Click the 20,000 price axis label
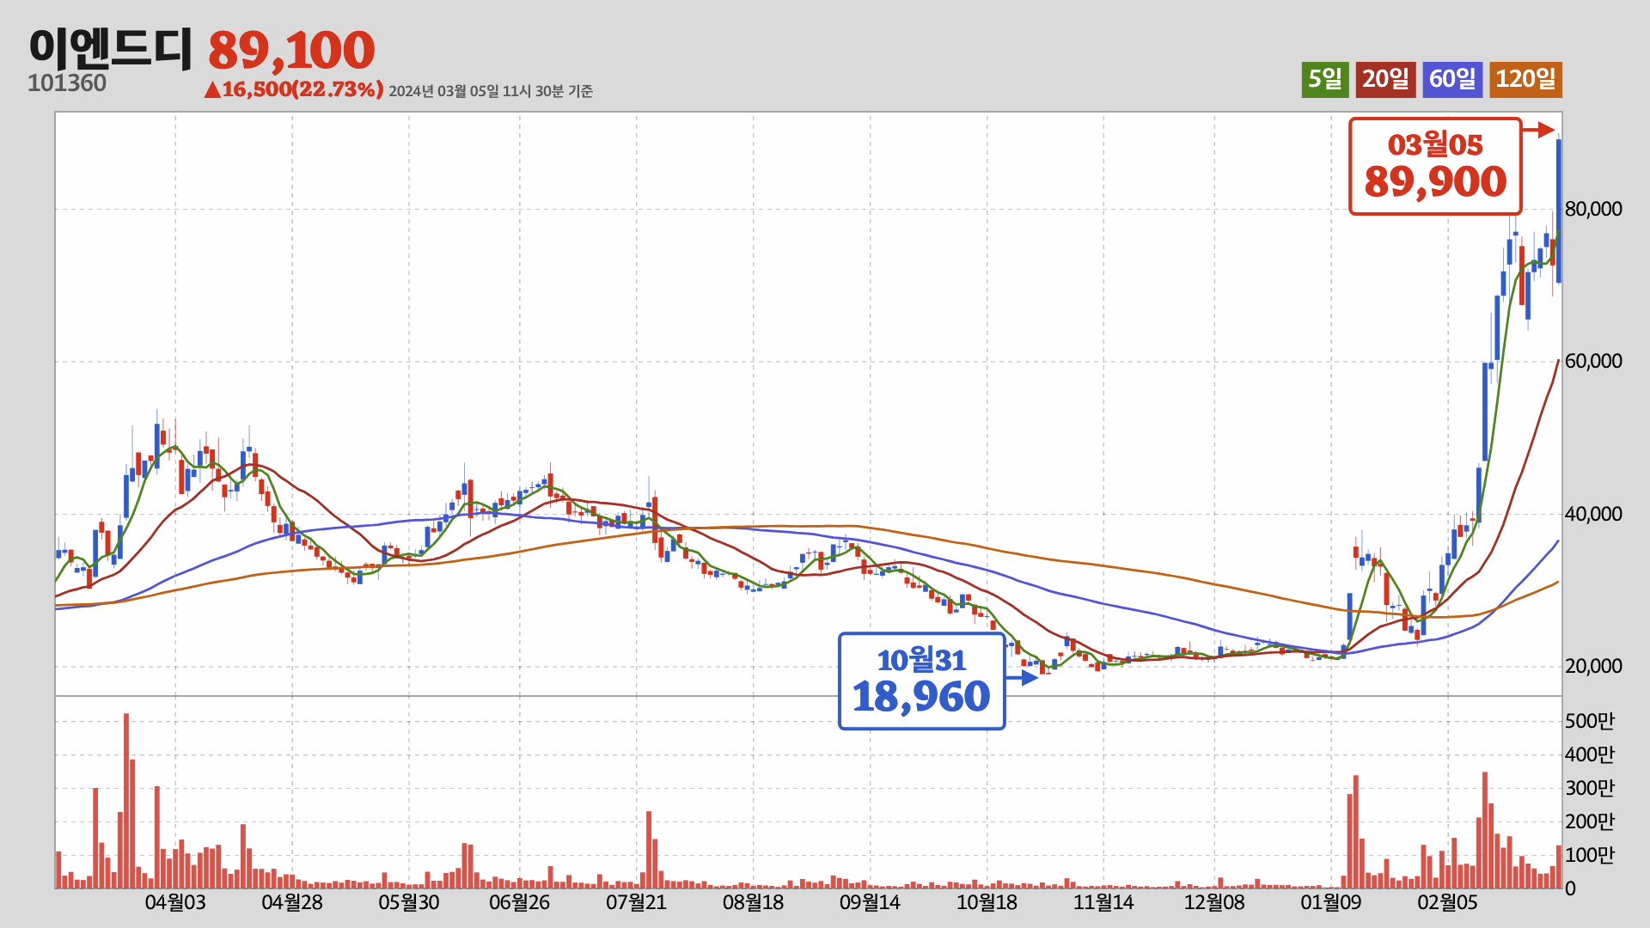Viewport: 1650px width, 928px height. coord(1593,666)
